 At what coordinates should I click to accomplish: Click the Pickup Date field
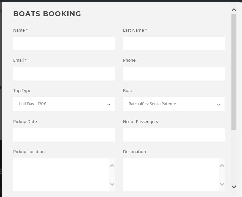[64, 135]
